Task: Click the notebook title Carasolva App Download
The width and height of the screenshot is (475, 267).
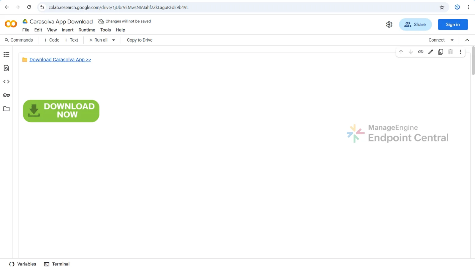Action: pyautogui.click(x=61, y=22)
